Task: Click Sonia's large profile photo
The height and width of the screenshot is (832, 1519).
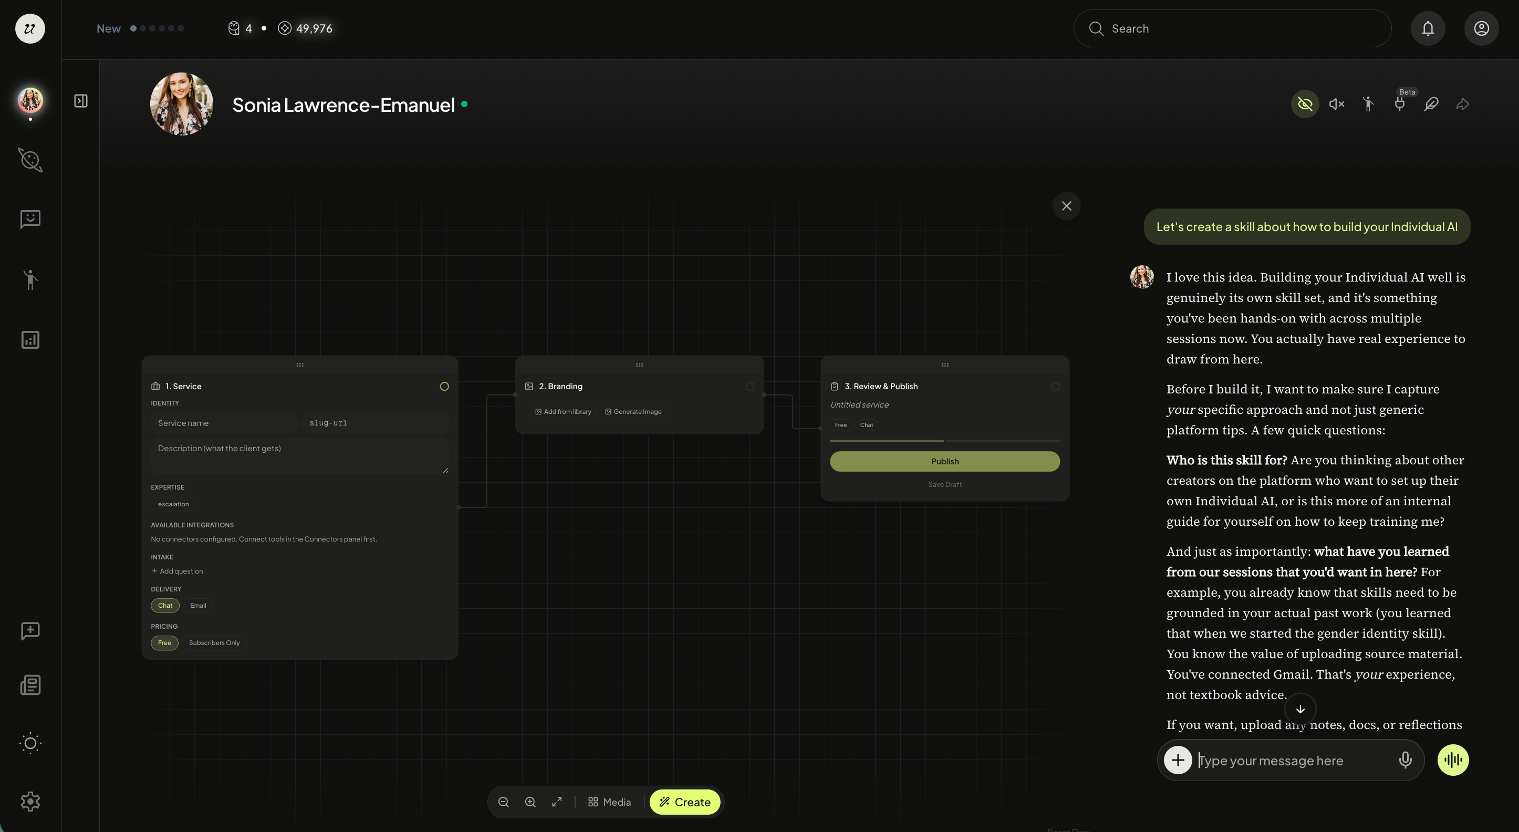Action: tap(182, 104)
